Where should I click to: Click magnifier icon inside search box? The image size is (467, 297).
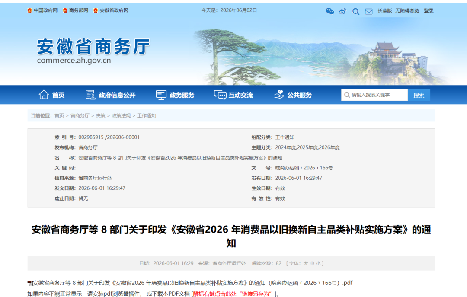[347, 95]
